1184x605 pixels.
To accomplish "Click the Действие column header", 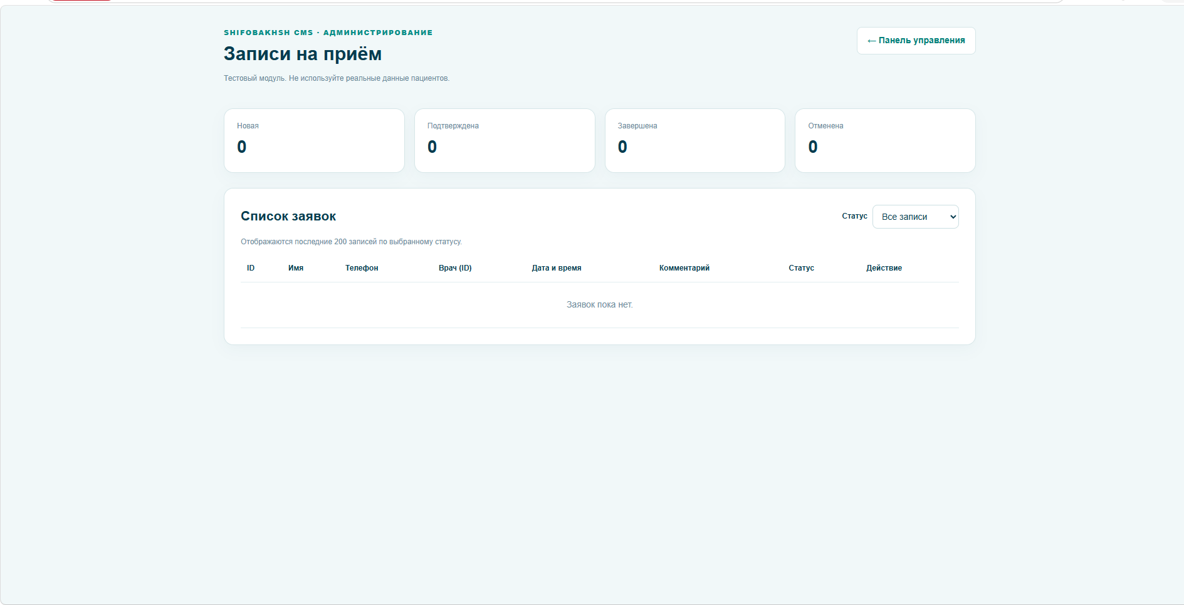I will (884, 268).
